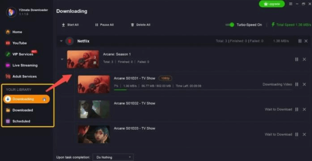Click the Home house icon
This screenshot has height=161, width=312.
click(x=8, y=32)
